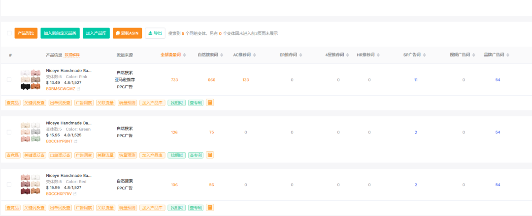Open Pink variant product thumbnail
The height and width of the screenshot is (216, 532).
click(31, 80)
